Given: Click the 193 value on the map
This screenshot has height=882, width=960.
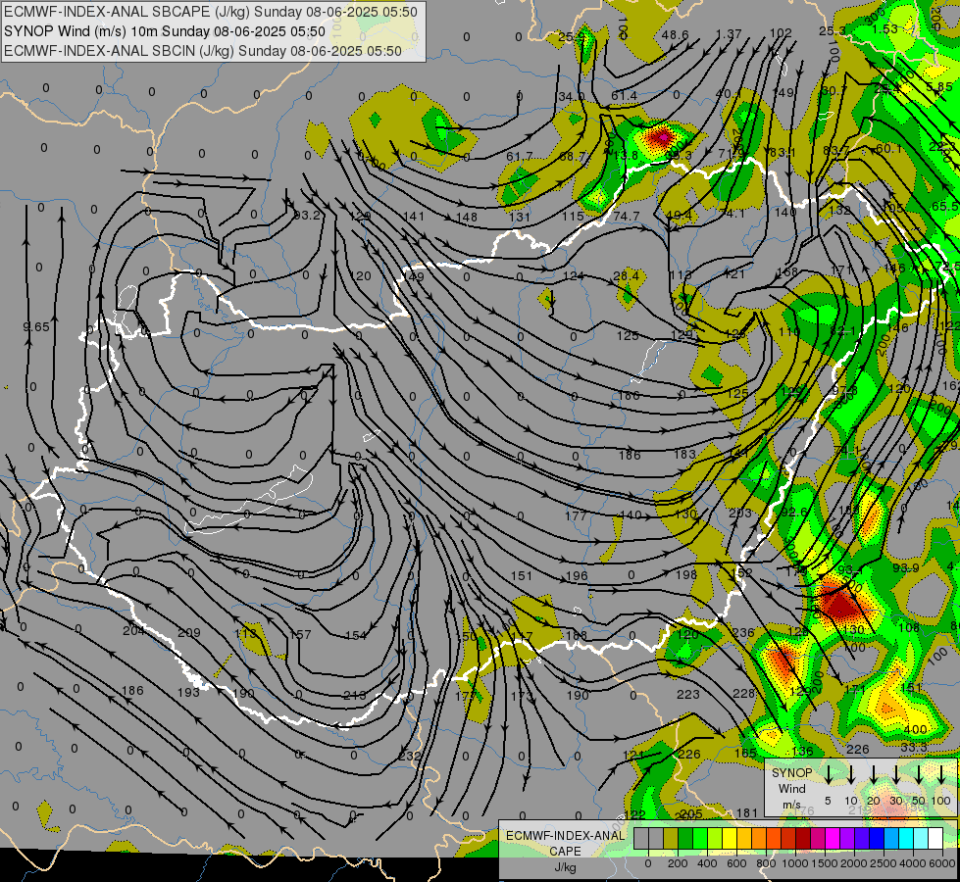Looking at the screenshot, I should [188, 692].
